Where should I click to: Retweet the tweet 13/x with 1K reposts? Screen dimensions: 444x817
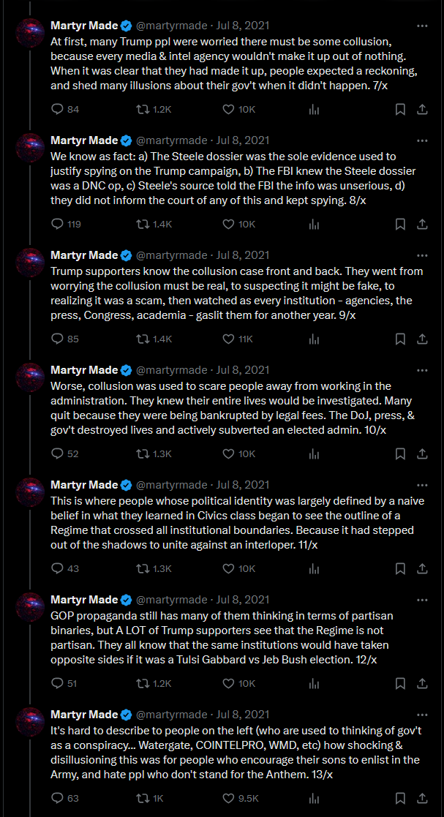pyautogui.click(x=142, y=798)
